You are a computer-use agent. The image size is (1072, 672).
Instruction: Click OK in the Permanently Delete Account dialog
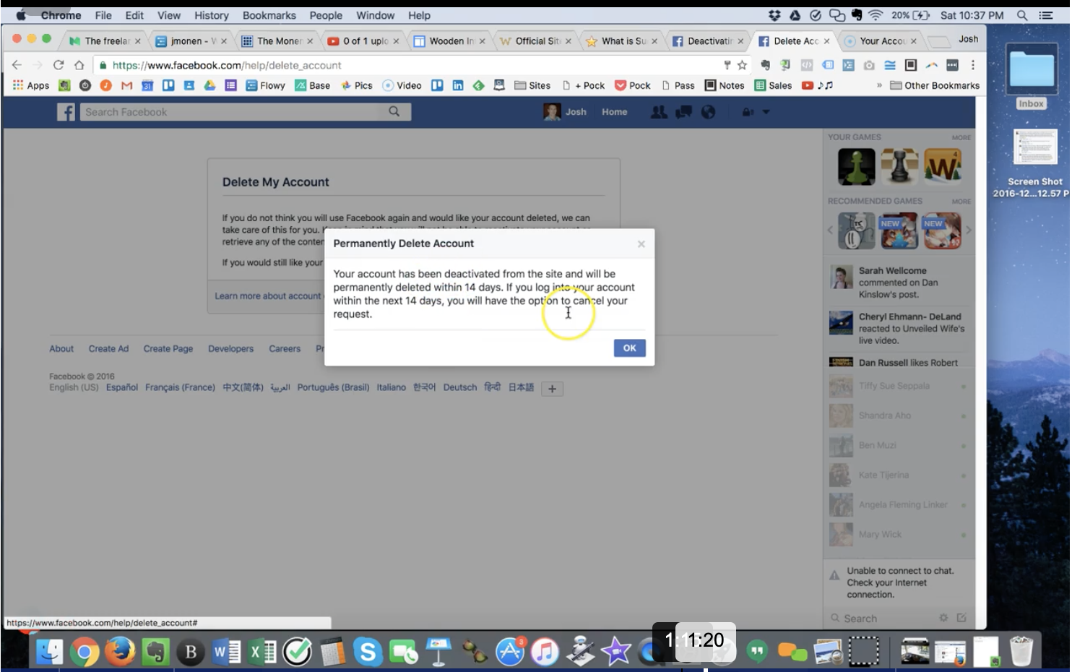[629, 348]
